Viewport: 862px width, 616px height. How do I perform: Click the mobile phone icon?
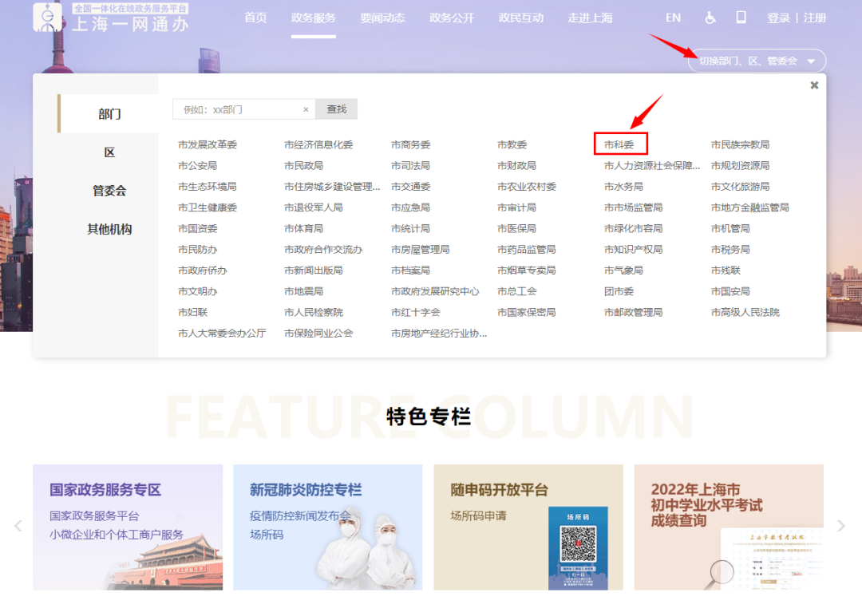[741, 18]
